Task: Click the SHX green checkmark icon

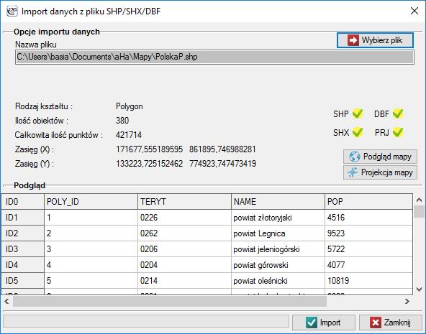Action: (358, 132)
